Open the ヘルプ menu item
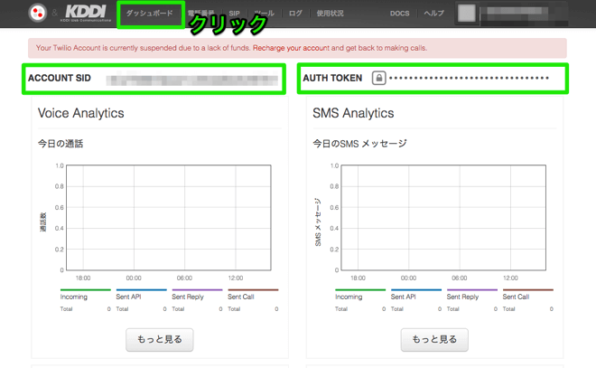596x368 pixels. [433, 14]
